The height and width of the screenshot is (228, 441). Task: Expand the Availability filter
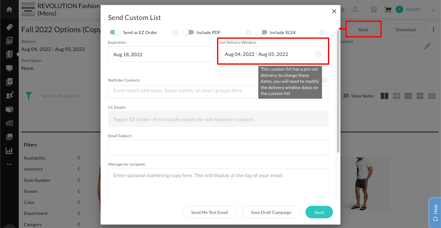(x=79, y=158)
